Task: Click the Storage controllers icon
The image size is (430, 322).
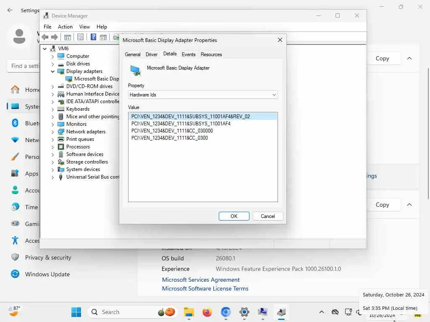Action: (x=61, y=162)
